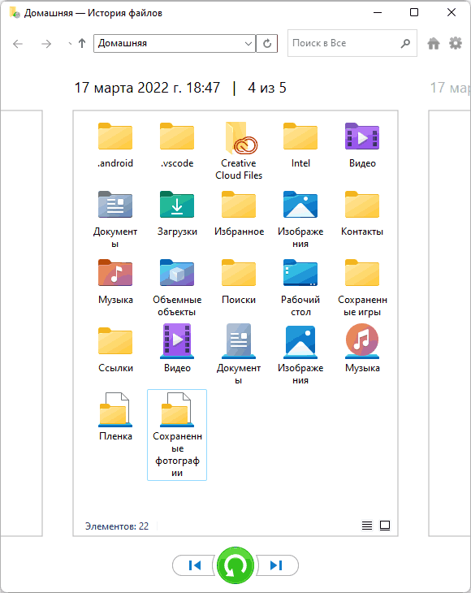Screen dimensions: 471x593
Task: Select the Объемные объекты folder
Action: tap(177, 288)
